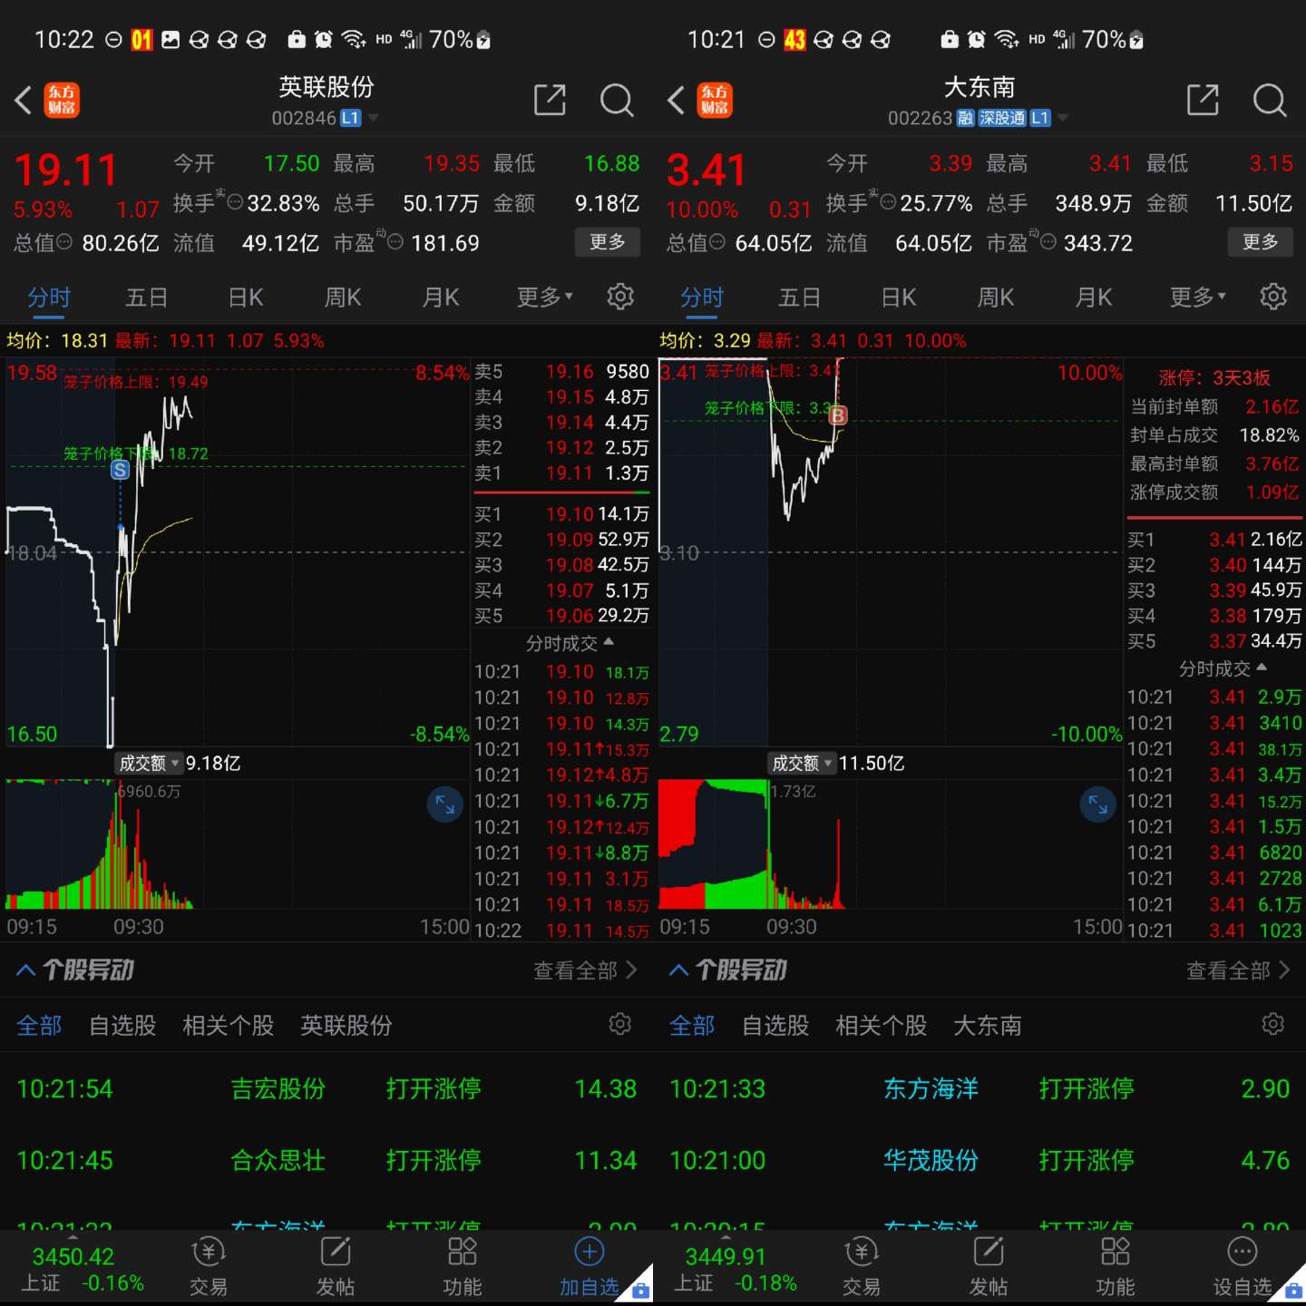Tap 卖1 19.11 order book row
This screenshot has width=1306, height=1306.
point(561,473)
